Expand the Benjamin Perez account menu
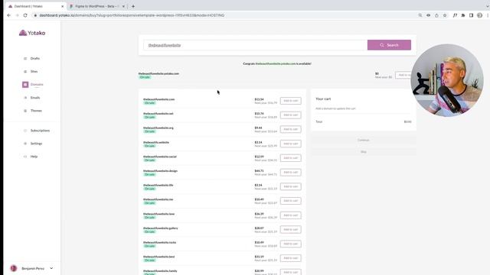This screenshot has width=490, height=275. [51, 268]
